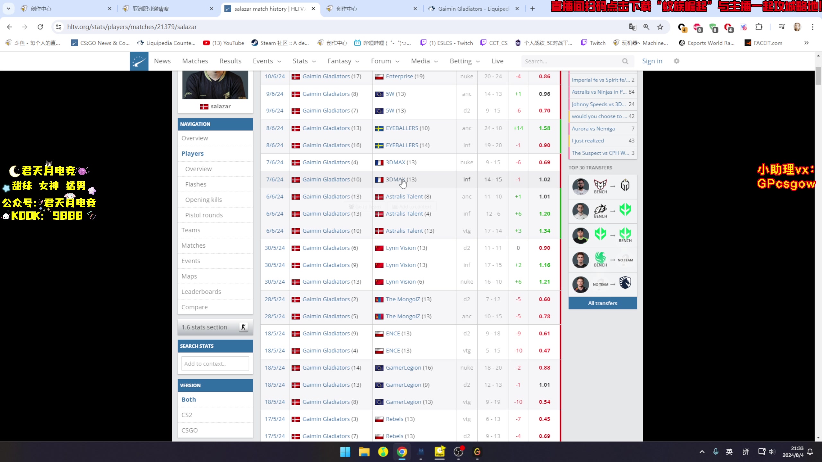Click the Team Liquid logo in transfers
The height and width of the screenshot is (462, 822).
tap(625, 283)
